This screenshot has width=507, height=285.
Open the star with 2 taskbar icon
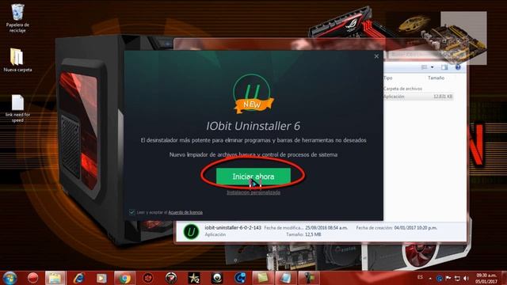[194, 278]
